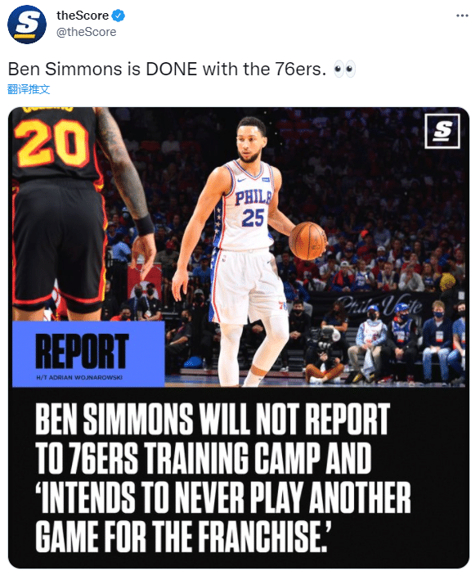The height and width of the screenshot is (571, 471).
Task: Select theScore display name
Action: (83, 16)
